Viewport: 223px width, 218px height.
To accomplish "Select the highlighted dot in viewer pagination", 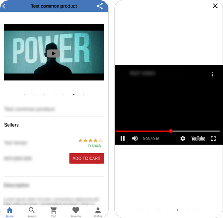I will pyautogui.click(x=178, y=210).
